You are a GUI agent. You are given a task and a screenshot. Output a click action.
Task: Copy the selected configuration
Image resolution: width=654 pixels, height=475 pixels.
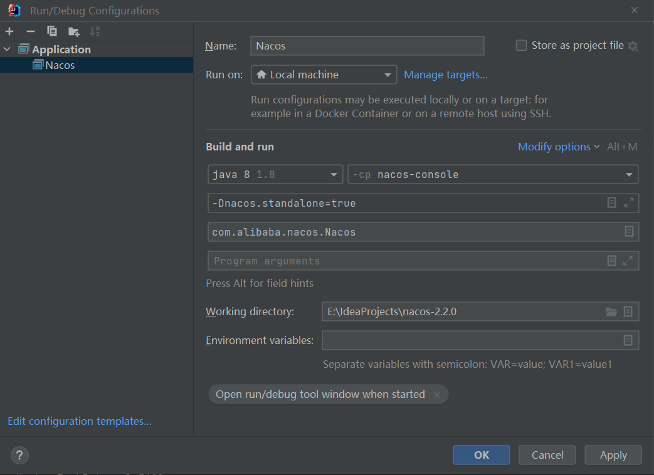(x=51, y=31)
